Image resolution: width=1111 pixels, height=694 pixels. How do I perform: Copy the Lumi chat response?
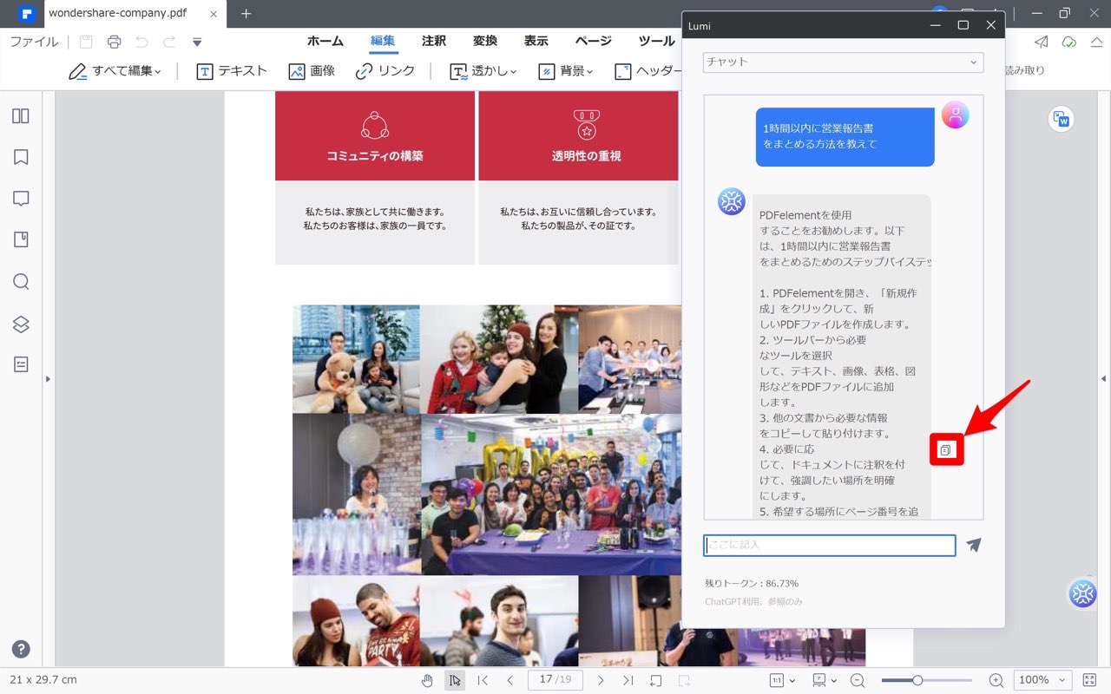[946, 449]
